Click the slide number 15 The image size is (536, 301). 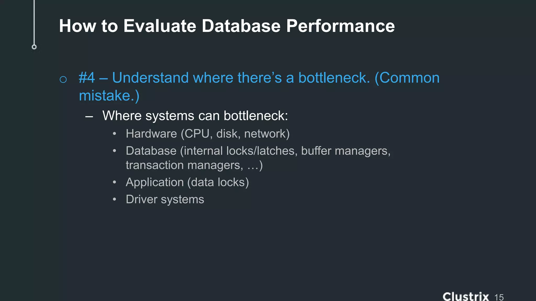pos(499,297)
